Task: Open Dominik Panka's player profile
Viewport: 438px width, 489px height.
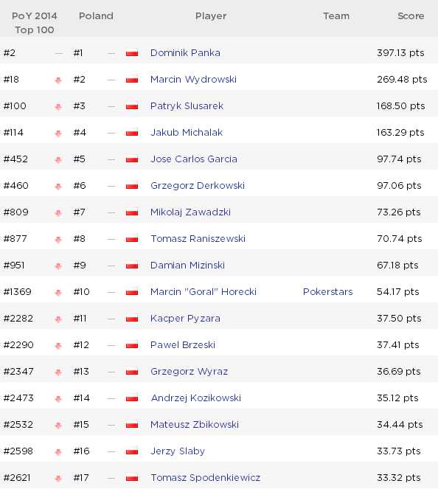Action: [185, 52]
